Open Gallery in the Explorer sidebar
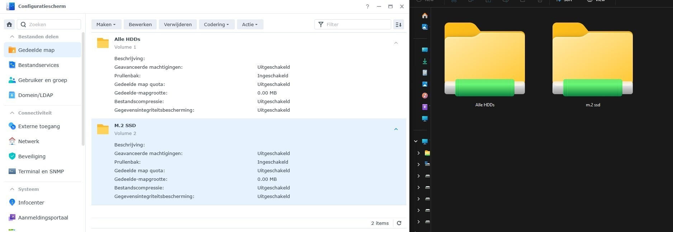This screenshot has height=232, width=673. [425, 27]
